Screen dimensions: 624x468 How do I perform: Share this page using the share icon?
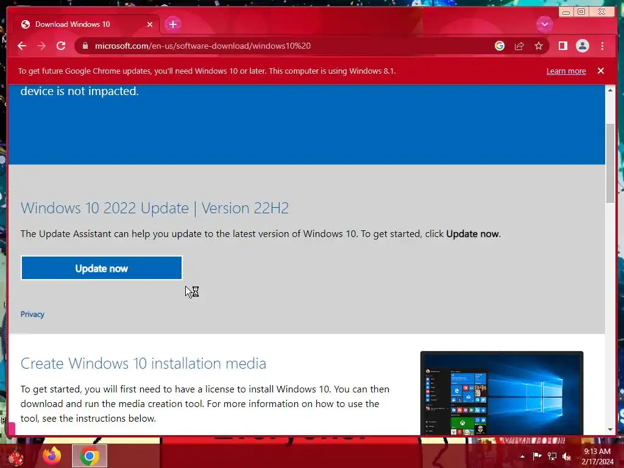click(519, 46)
